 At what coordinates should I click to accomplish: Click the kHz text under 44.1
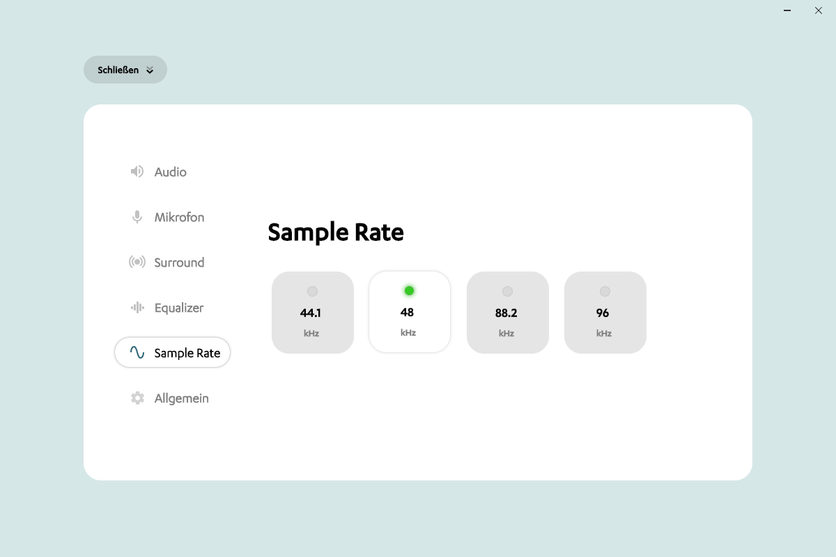click(311, 334)
